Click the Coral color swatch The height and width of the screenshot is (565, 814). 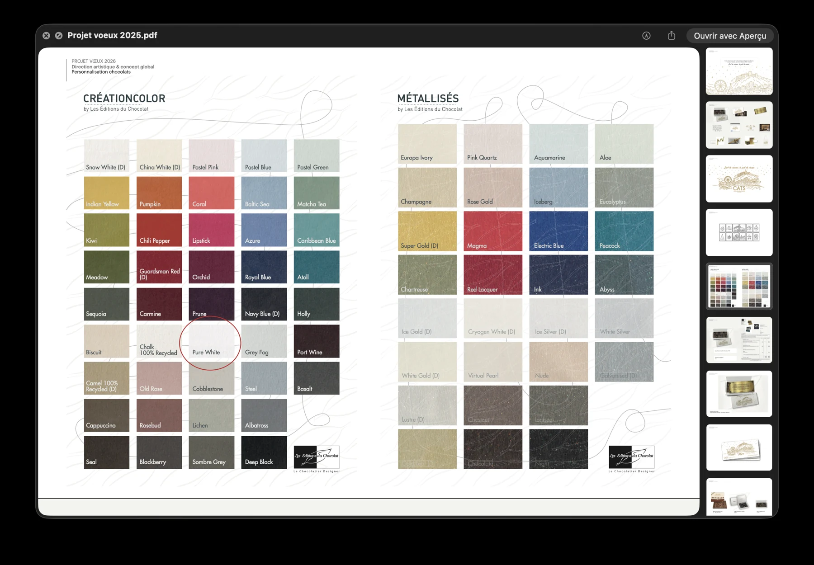(212, 193)
